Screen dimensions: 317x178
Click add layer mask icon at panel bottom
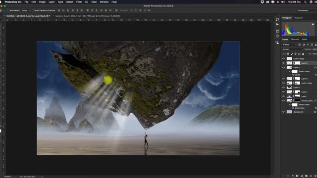[297, 176]
